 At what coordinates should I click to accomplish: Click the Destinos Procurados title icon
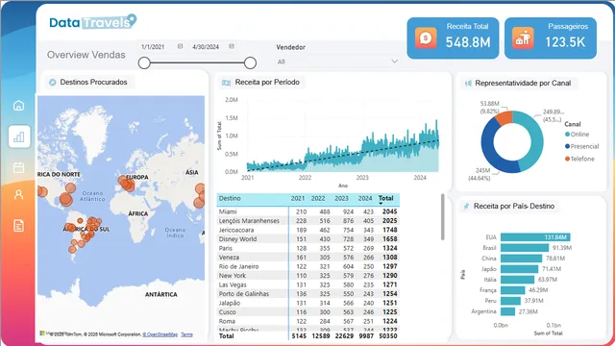coord(52,83)
